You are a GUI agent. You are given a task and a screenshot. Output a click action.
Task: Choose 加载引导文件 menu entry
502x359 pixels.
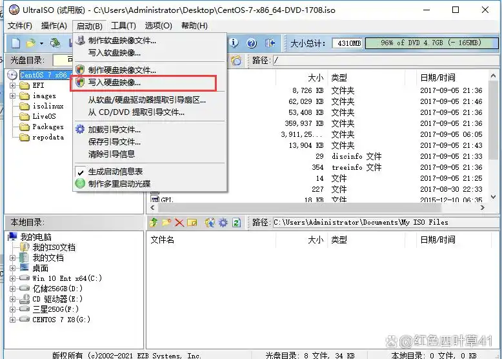click(x=114, y=130)
